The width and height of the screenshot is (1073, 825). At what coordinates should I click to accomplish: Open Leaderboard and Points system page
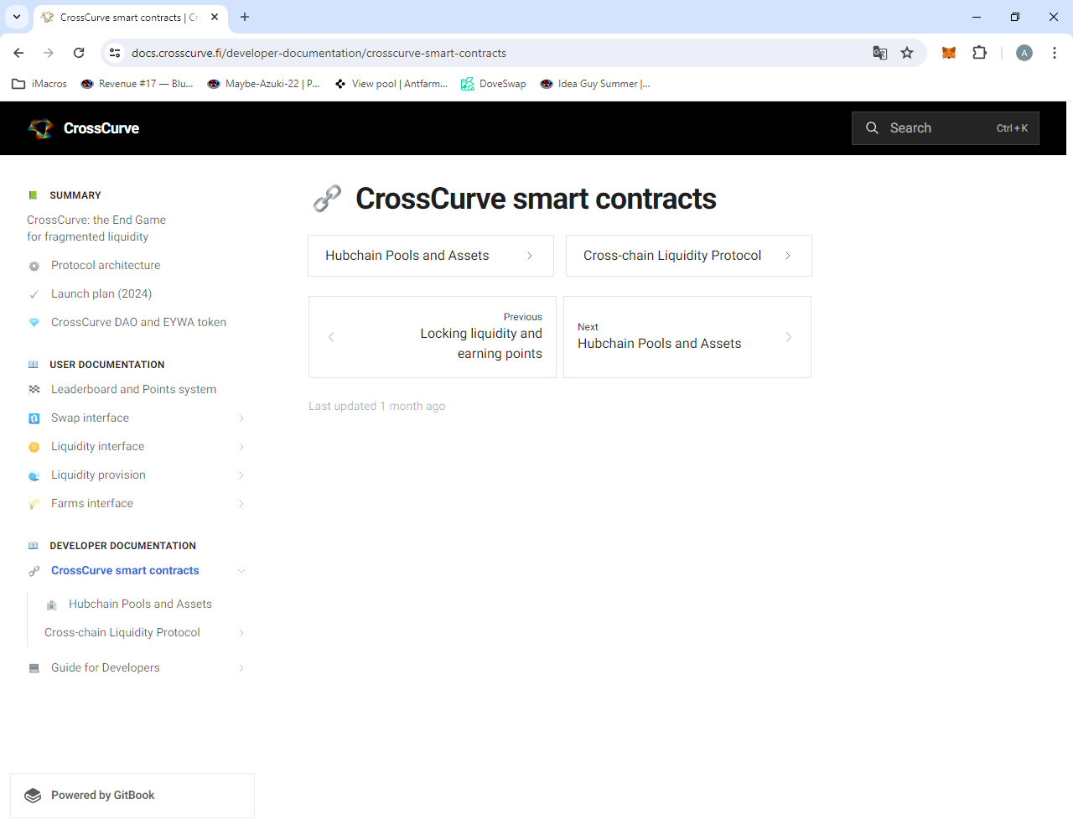[x=133, y=390]
